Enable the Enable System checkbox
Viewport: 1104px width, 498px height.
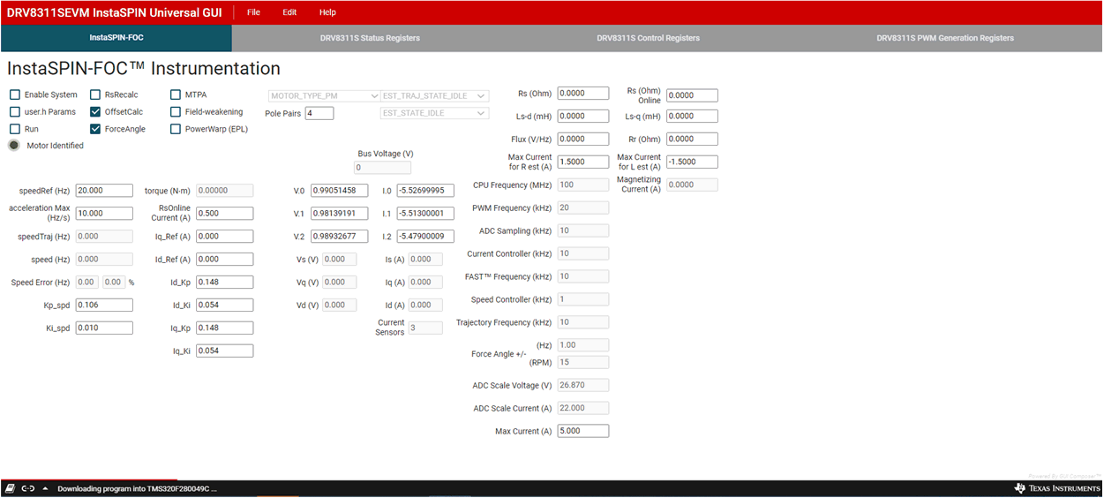15,94
